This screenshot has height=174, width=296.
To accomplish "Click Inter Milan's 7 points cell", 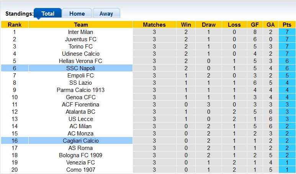I will tap(287, 32).
